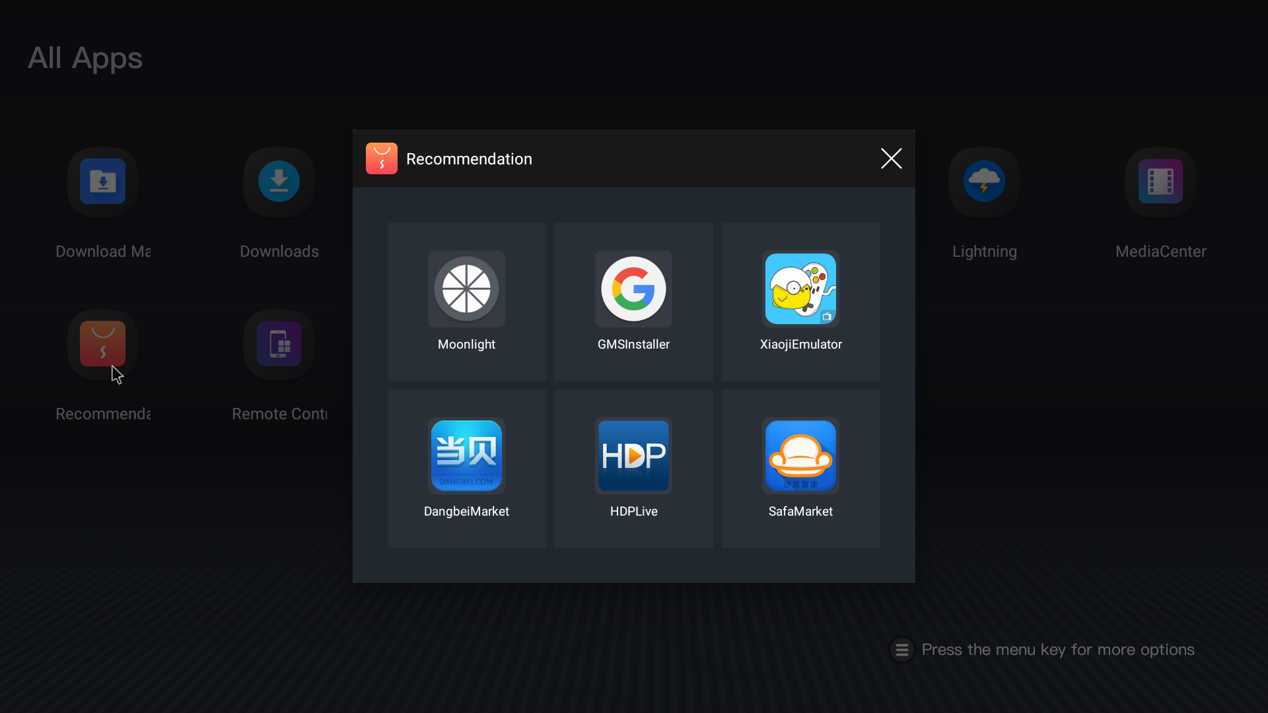Viewport: 1268px width, 713px height.
Task: Click the Recommendation shopping bag in grid
Action: pos(102,344)
